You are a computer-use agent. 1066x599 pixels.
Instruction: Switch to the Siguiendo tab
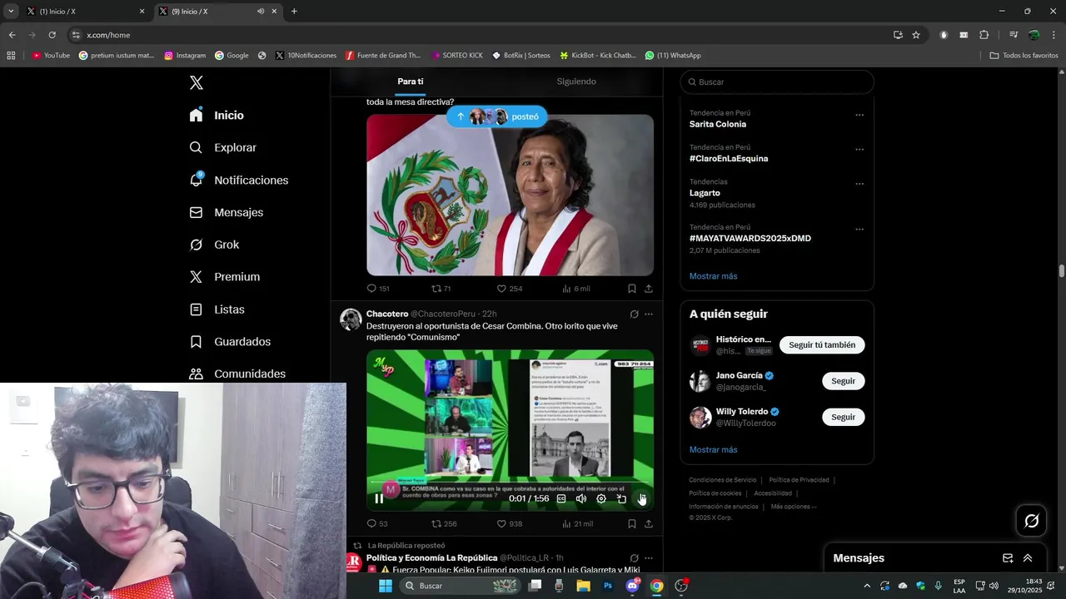(576, 82)
